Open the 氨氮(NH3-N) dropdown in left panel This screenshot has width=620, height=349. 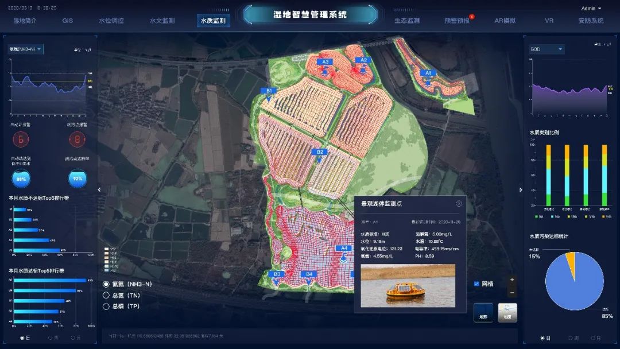click(26, 49)
